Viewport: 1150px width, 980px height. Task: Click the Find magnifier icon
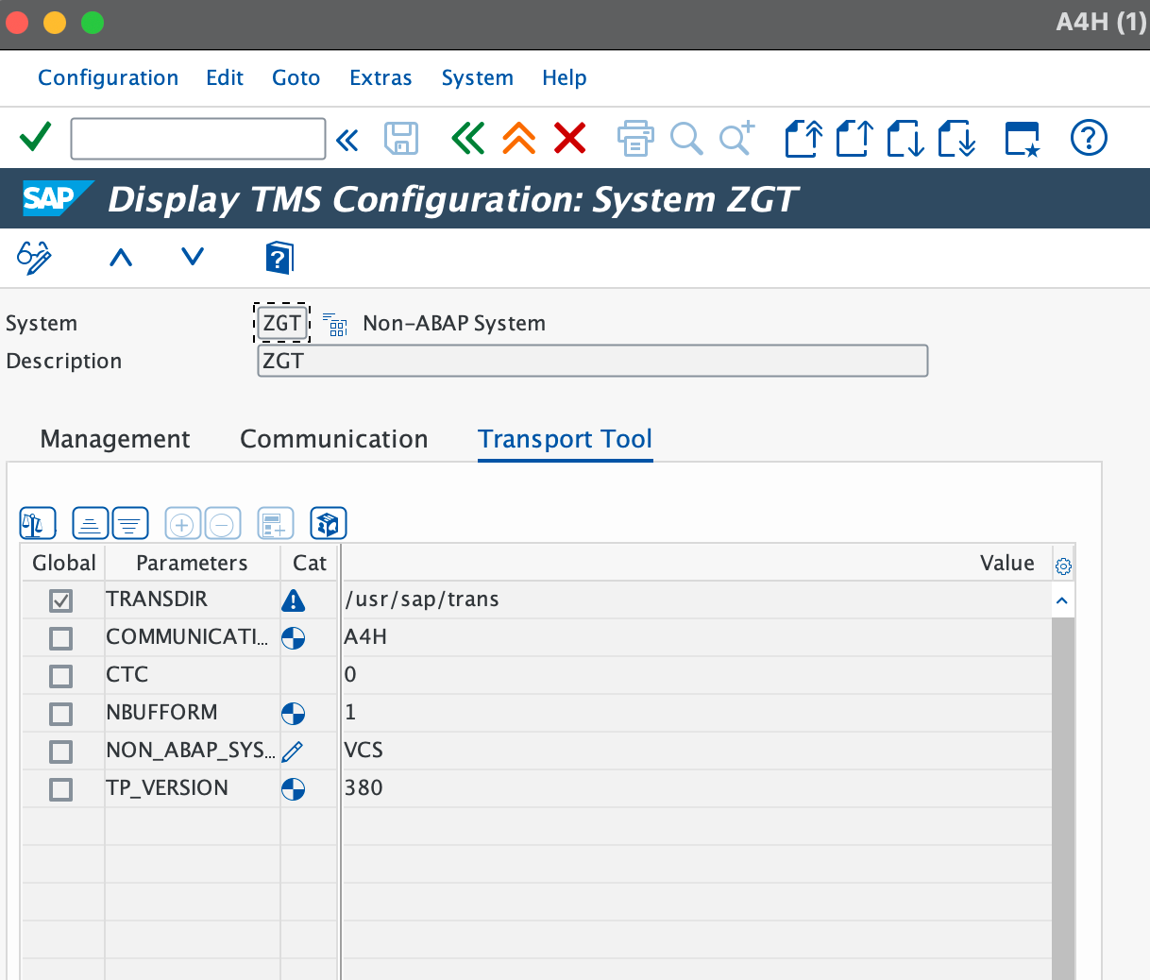pos(686,139)
